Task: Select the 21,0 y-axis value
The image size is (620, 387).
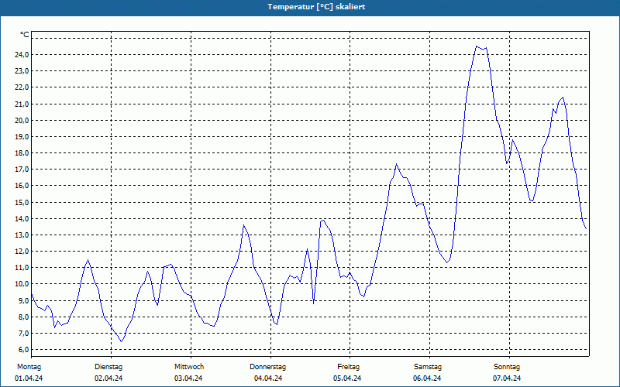Action: tap(22, 104)
